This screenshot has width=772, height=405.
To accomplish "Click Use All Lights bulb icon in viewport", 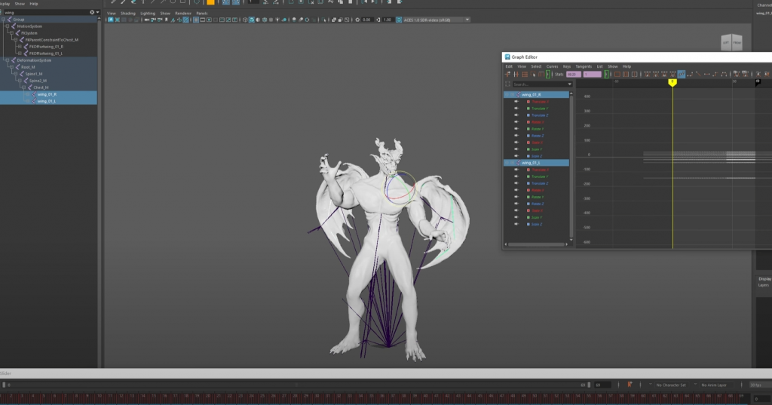I will pyautogui.click(x=277, y=20).
